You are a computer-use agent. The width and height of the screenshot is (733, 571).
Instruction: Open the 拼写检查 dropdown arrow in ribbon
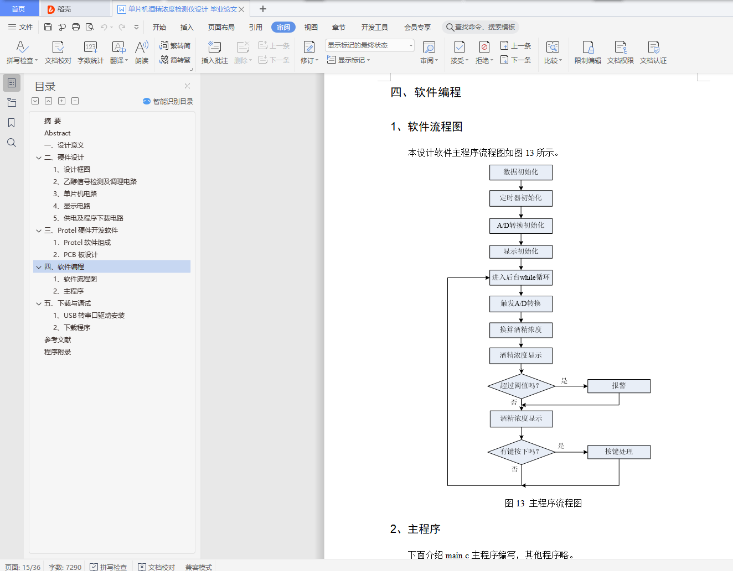(36, 60)
